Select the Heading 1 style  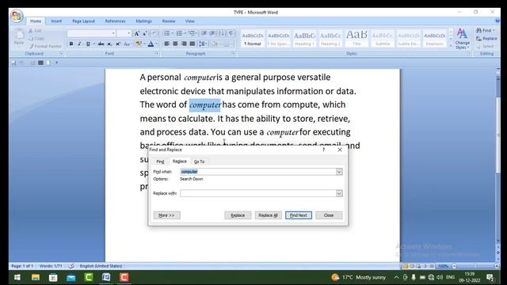(304, 39)
